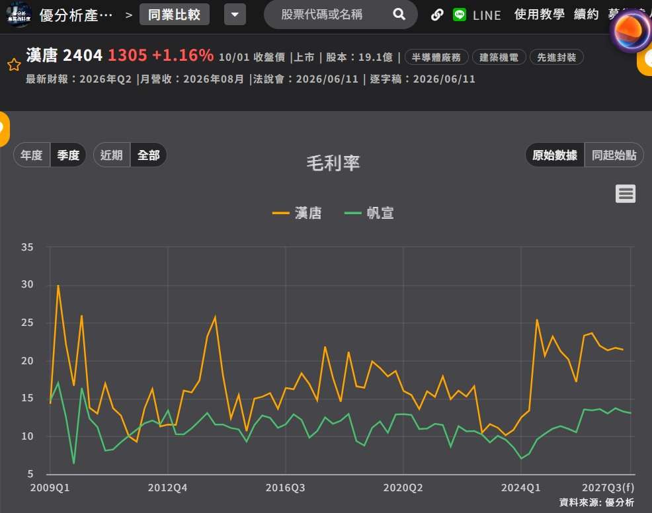Click 2027Q3(f) x-axis label
This screenshot has height=513, width=652.
click(608, 488)
